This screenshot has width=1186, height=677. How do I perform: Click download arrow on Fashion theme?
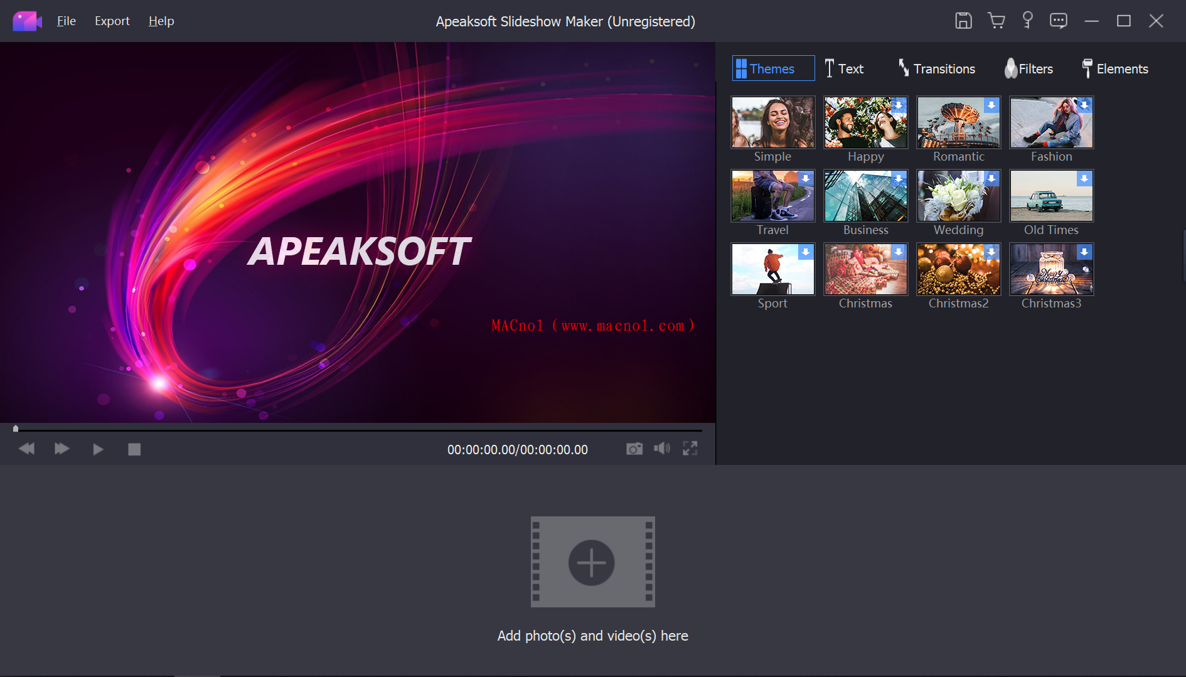pyautogui.click(x=1084, y=105)
